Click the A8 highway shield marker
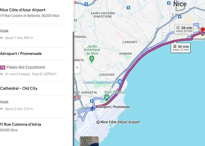205x146 pixels. coord(77,97)
